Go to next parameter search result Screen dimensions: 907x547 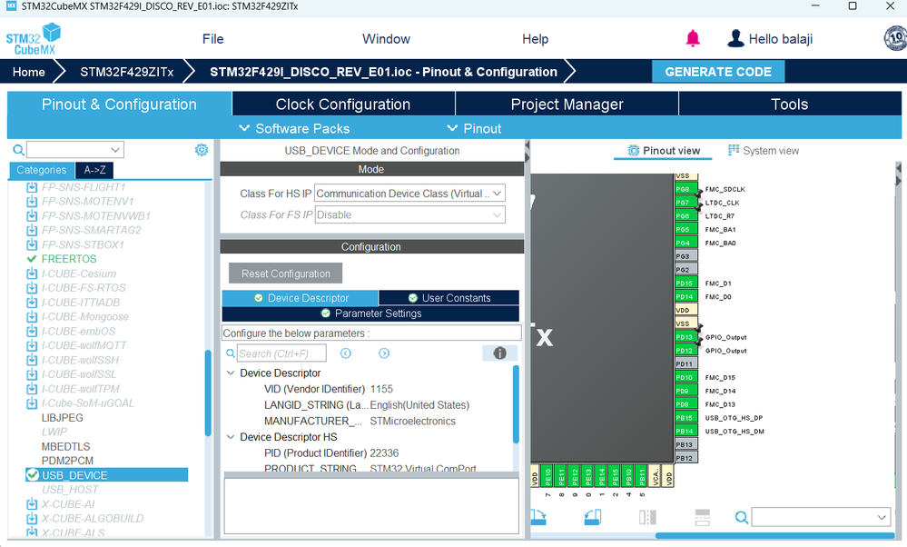click(x=384, y=353)
